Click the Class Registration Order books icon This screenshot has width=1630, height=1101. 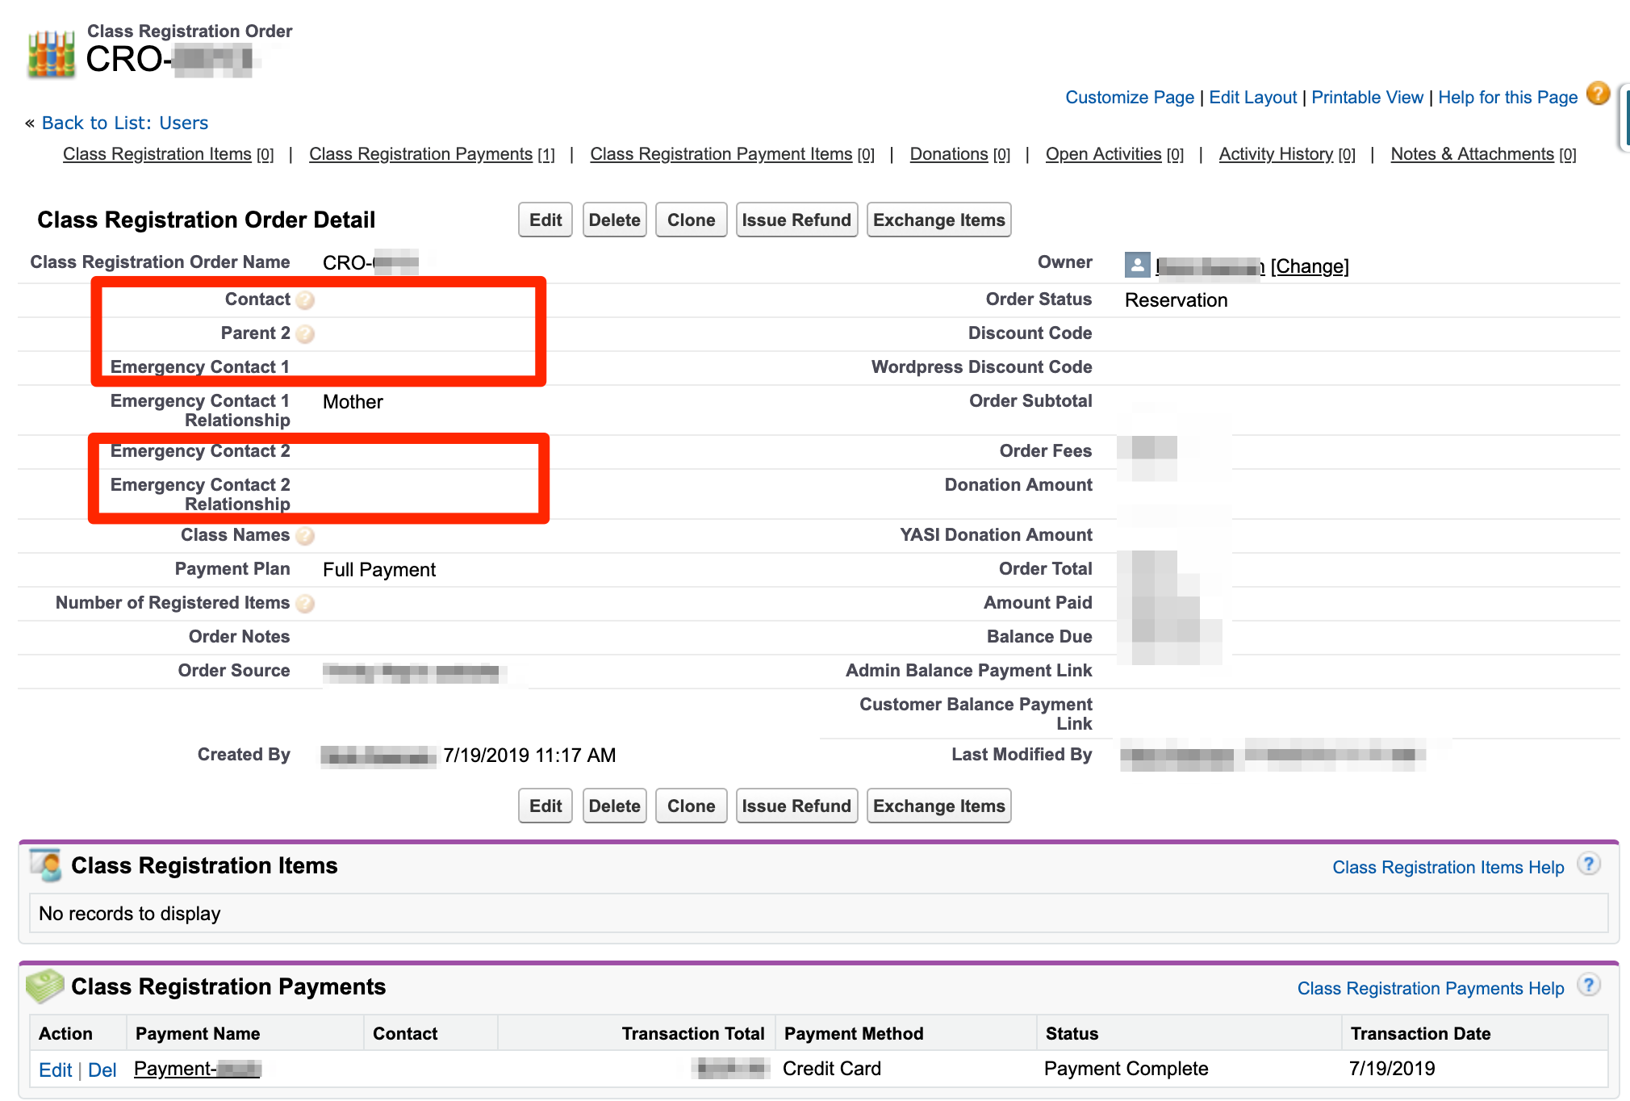(x=50, y=54)
